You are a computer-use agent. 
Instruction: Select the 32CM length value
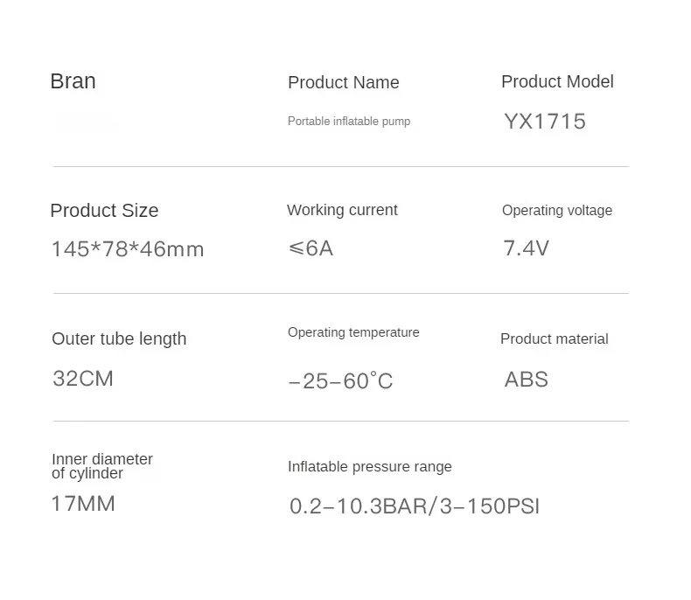pos(83,379)
